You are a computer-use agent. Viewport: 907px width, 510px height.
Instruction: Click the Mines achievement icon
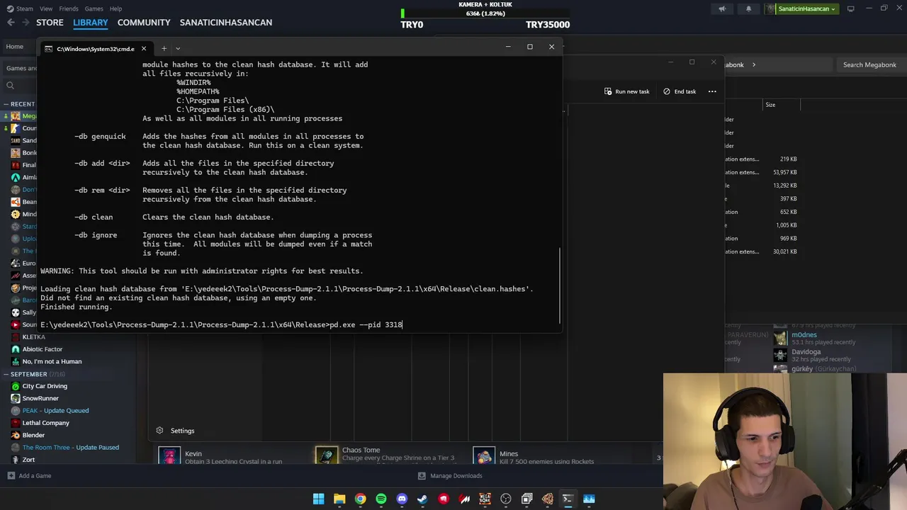[x=484, y=457]
